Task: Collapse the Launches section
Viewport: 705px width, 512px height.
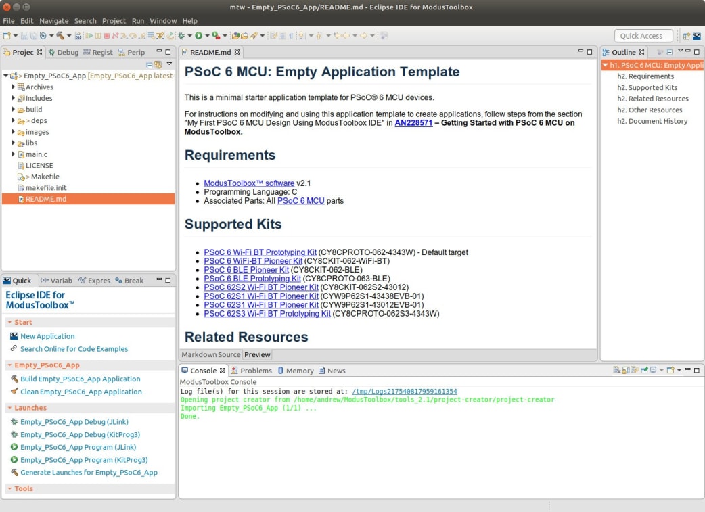Action: [9, 408]
